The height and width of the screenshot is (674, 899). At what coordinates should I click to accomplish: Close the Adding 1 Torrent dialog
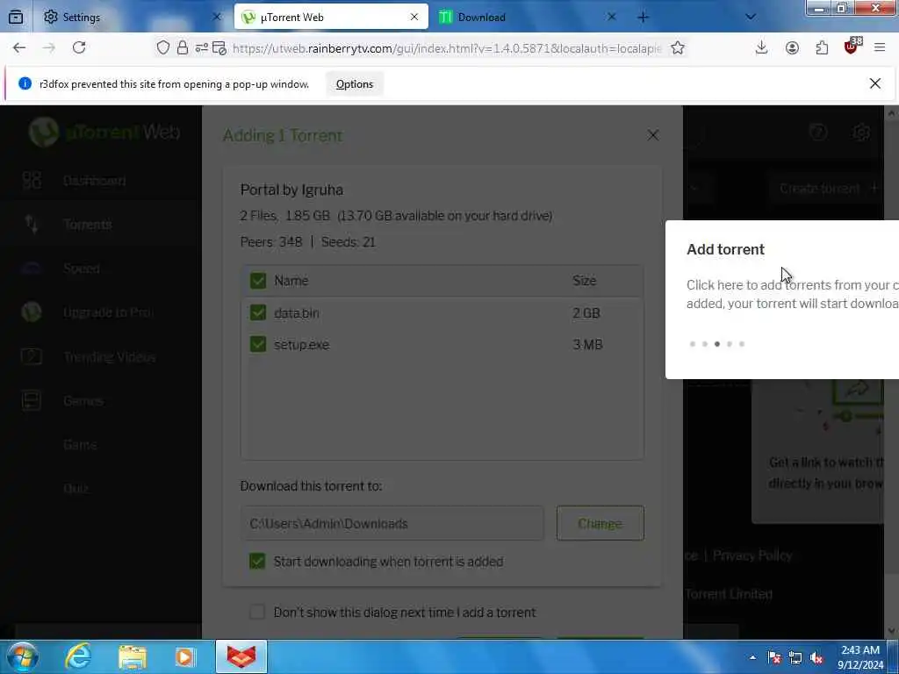click(652, 135)
